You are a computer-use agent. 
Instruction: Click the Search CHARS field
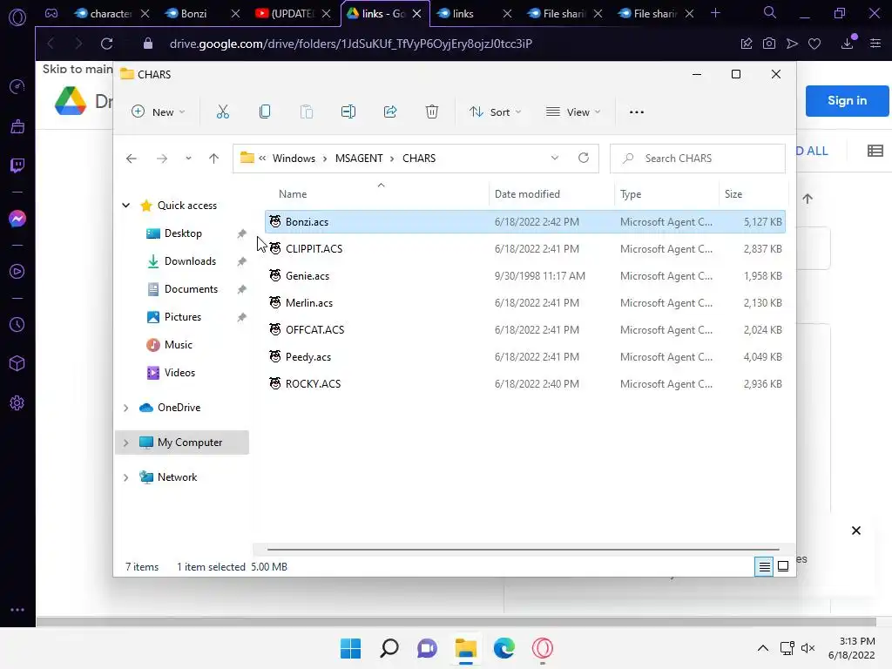click(698, 159)
